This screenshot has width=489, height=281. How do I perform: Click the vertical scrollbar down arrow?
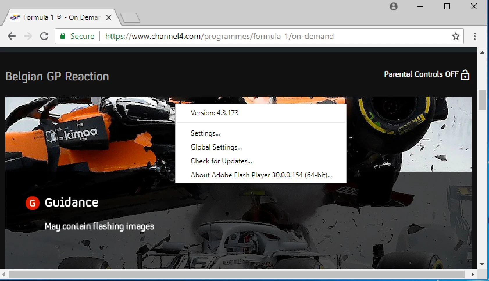click(x=482, y=264)
